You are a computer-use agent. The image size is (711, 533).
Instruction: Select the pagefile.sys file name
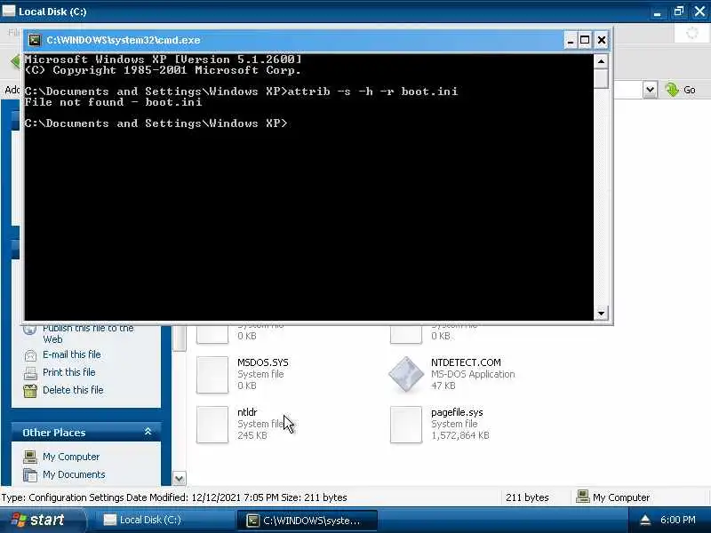457,412
